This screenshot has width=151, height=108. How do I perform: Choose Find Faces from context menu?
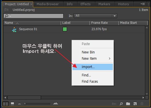click(93, 82)
